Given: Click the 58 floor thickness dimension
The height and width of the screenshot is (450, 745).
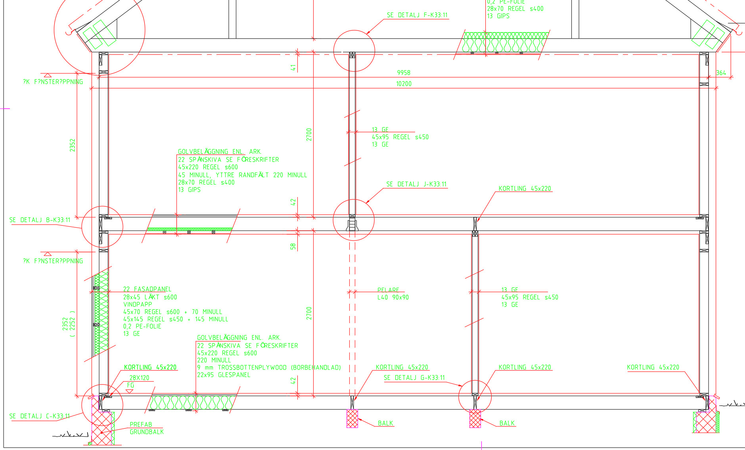Looking at the screenshot, I should tap(293, 247).
